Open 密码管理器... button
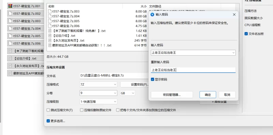Screen dimensions: 273x135 point(172,95)
